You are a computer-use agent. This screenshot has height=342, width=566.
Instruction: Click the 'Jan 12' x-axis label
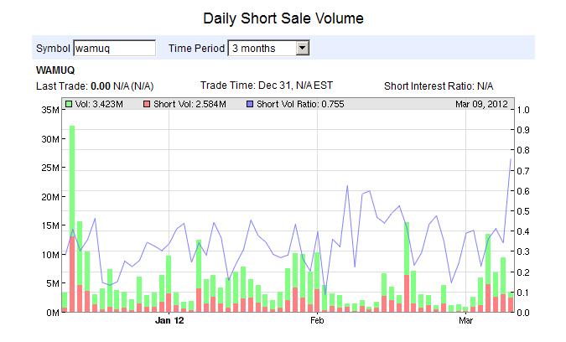[x=169, y=320]
